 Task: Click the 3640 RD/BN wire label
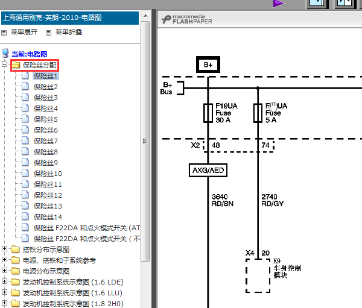point(223,200)
